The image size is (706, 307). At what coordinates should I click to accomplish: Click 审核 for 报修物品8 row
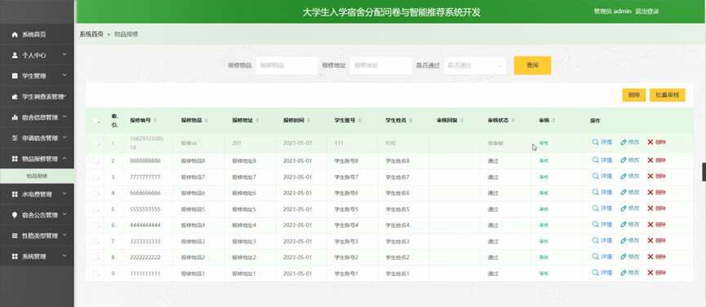(544, 160)
